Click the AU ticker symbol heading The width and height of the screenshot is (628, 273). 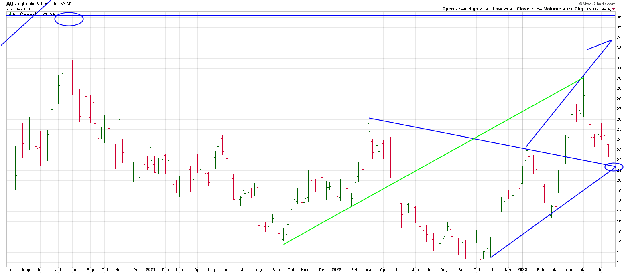(10, 4)
